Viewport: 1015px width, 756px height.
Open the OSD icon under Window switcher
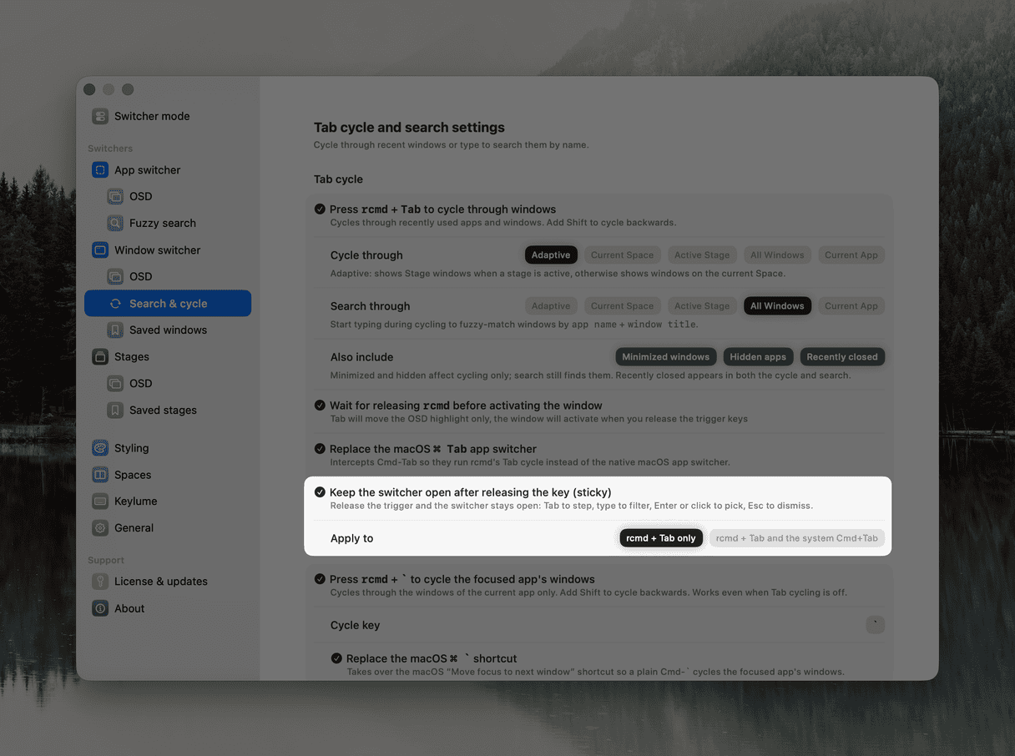click(x=115, y=277)
